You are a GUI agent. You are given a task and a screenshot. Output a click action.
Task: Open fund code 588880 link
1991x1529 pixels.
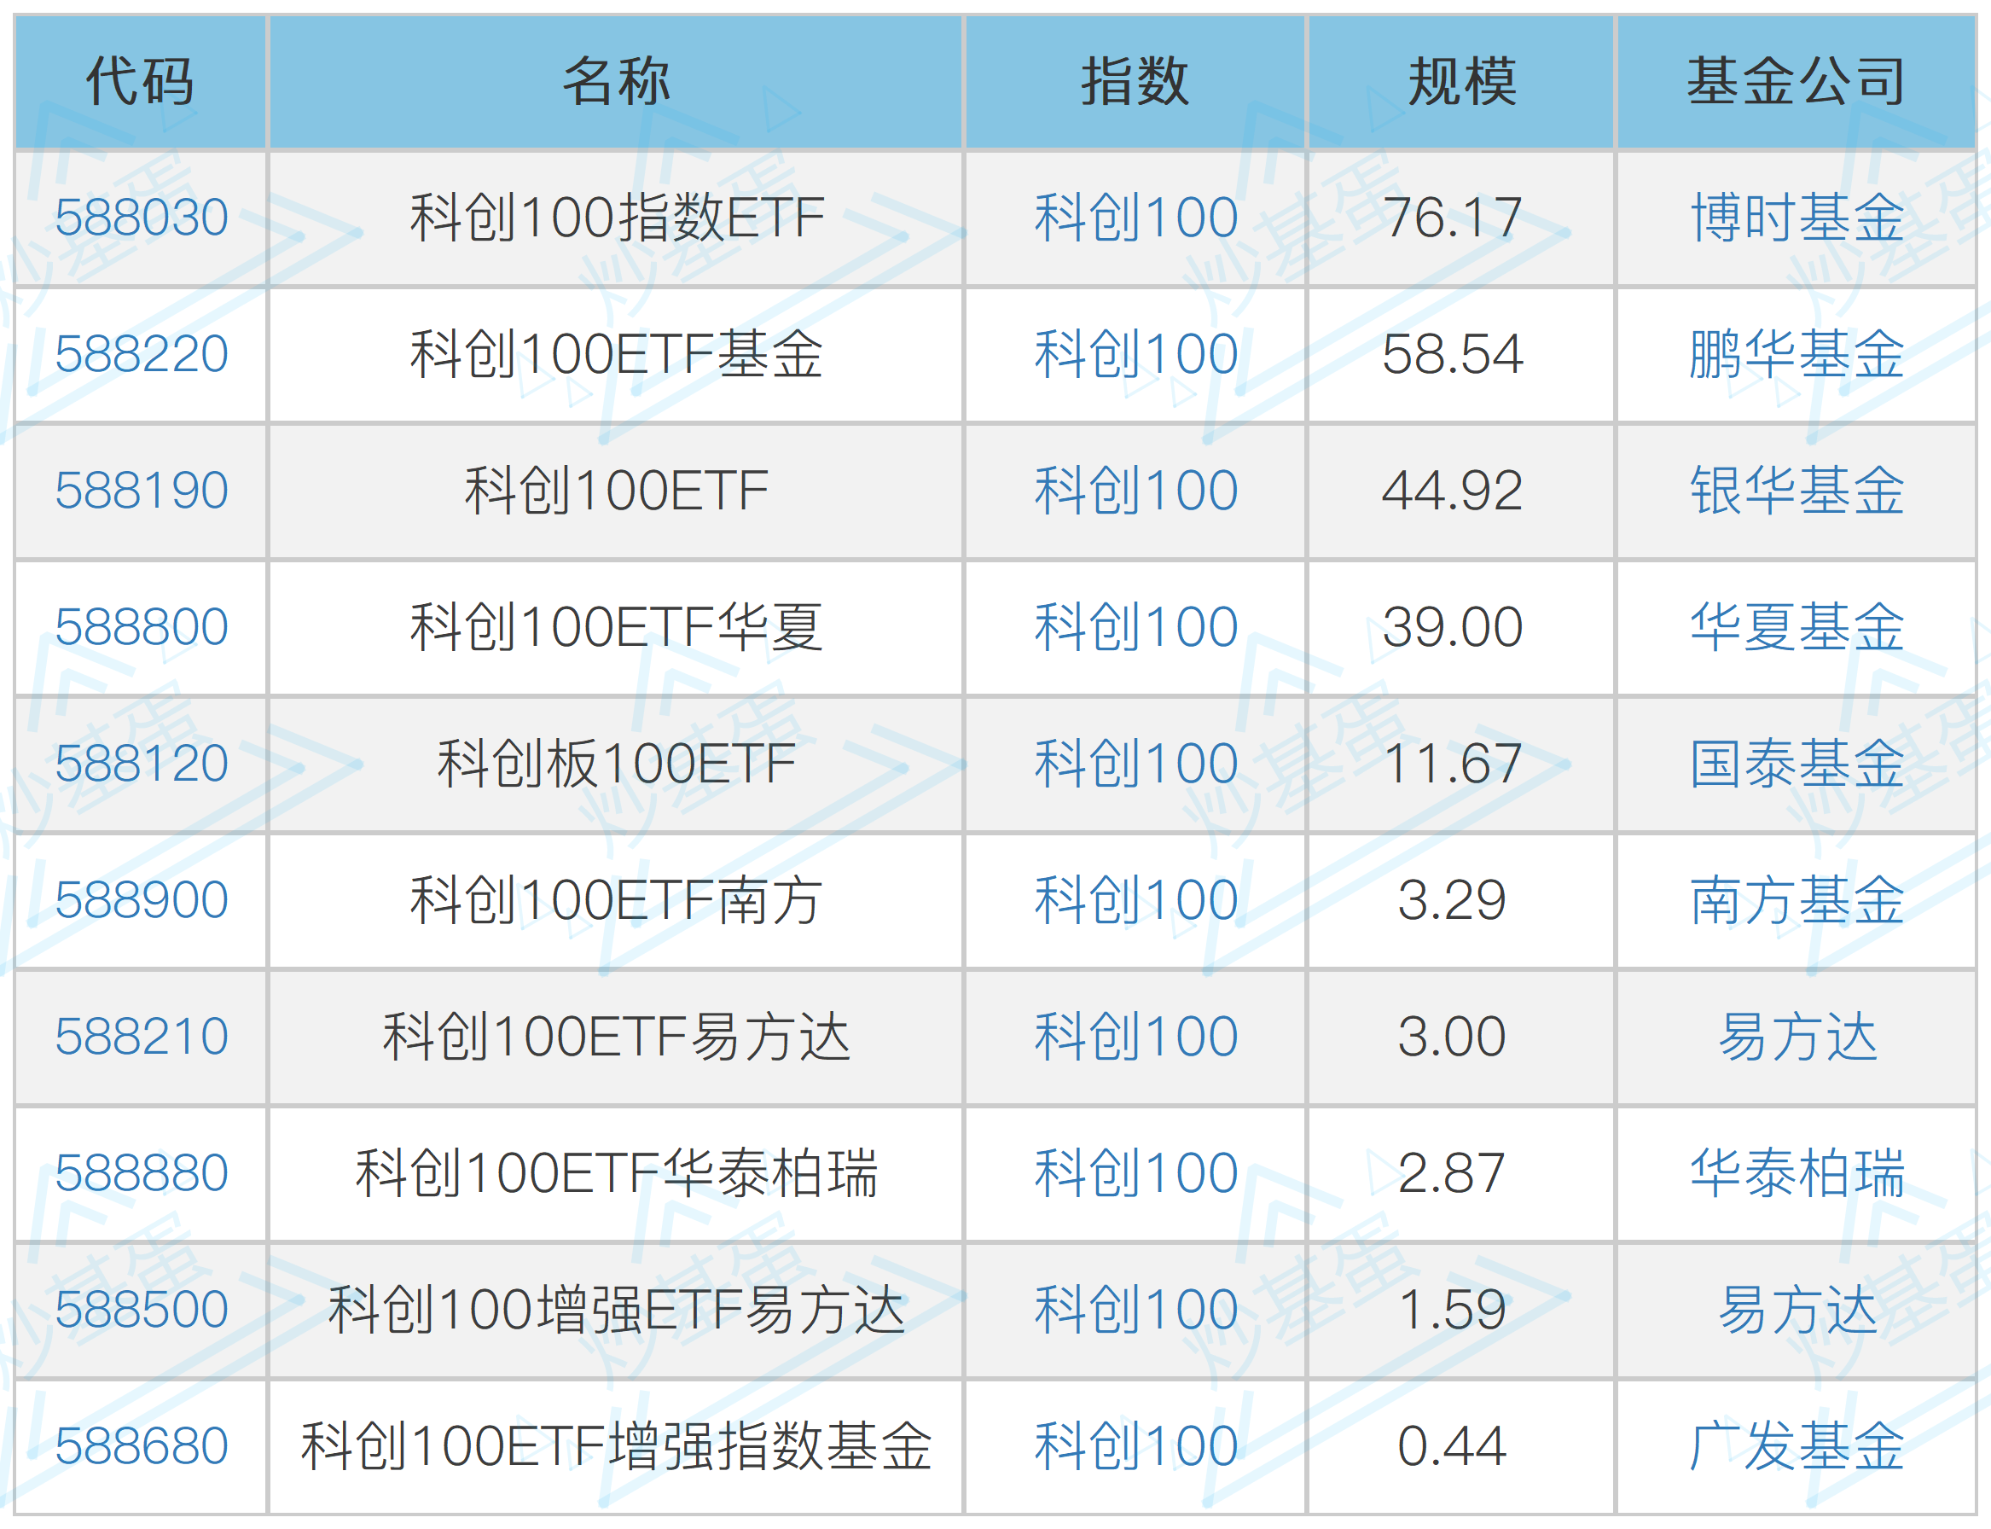[141, 1173]
